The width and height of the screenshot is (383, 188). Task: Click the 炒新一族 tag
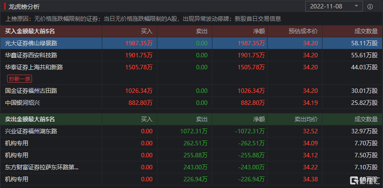20,79
